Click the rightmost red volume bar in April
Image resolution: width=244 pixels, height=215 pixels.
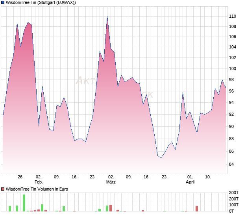pos(197,209)
